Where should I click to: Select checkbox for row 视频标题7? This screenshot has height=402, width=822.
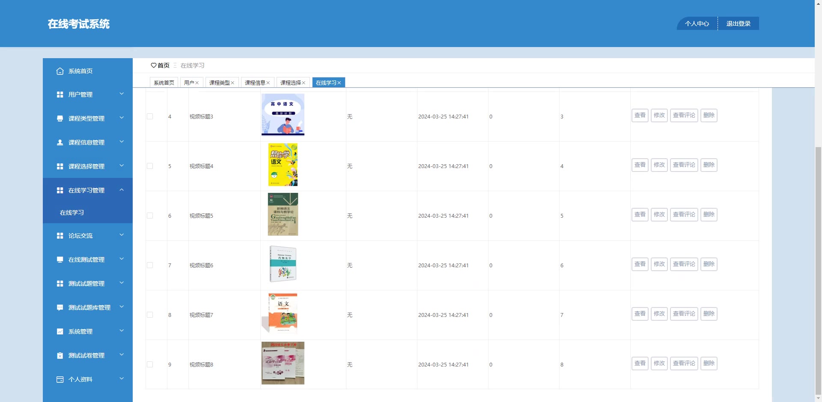(150, 315)
